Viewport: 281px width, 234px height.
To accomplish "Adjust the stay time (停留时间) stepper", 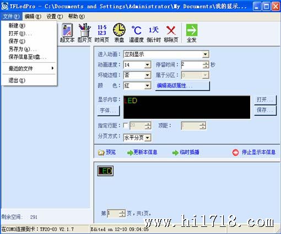I will click(206, 65).
